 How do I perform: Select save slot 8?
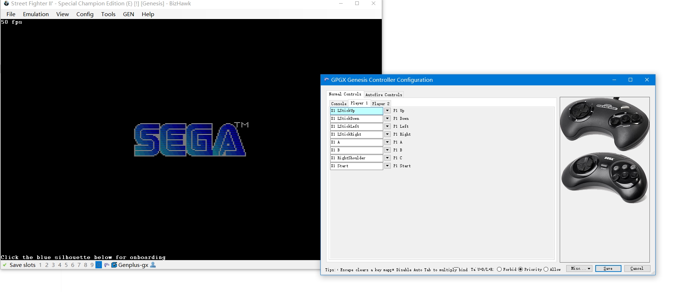pyautogui.click(x=85, y=265)
